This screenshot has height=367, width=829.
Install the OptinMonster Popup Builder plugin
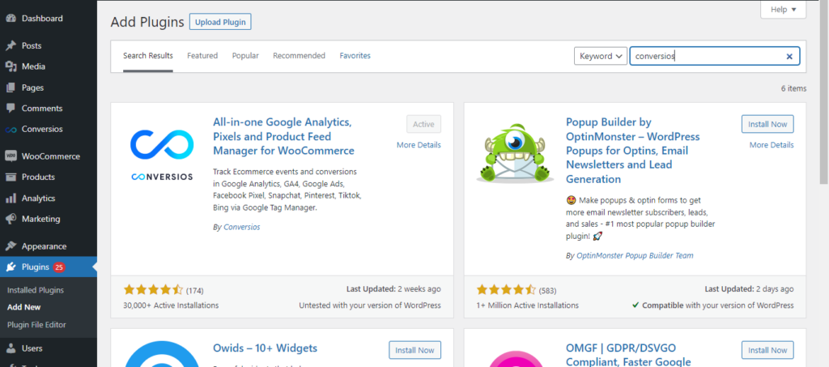coord(767,124)
